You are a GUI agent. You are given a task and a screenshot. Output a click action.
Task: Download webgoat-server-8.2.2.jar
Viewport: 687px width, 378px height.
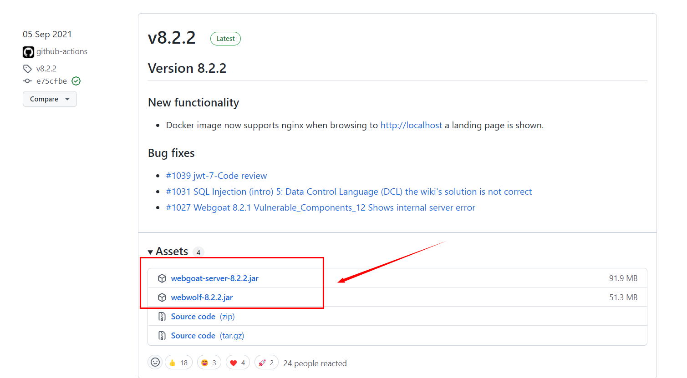[x=214, y=278]
